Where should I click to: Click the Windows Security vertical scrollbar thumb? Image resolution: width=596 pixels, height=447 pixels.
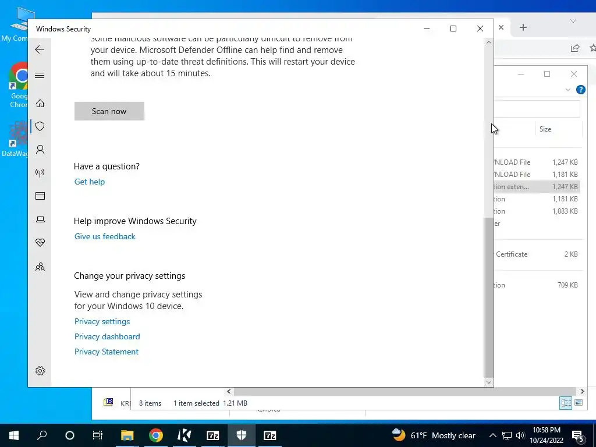click(489, 296)
